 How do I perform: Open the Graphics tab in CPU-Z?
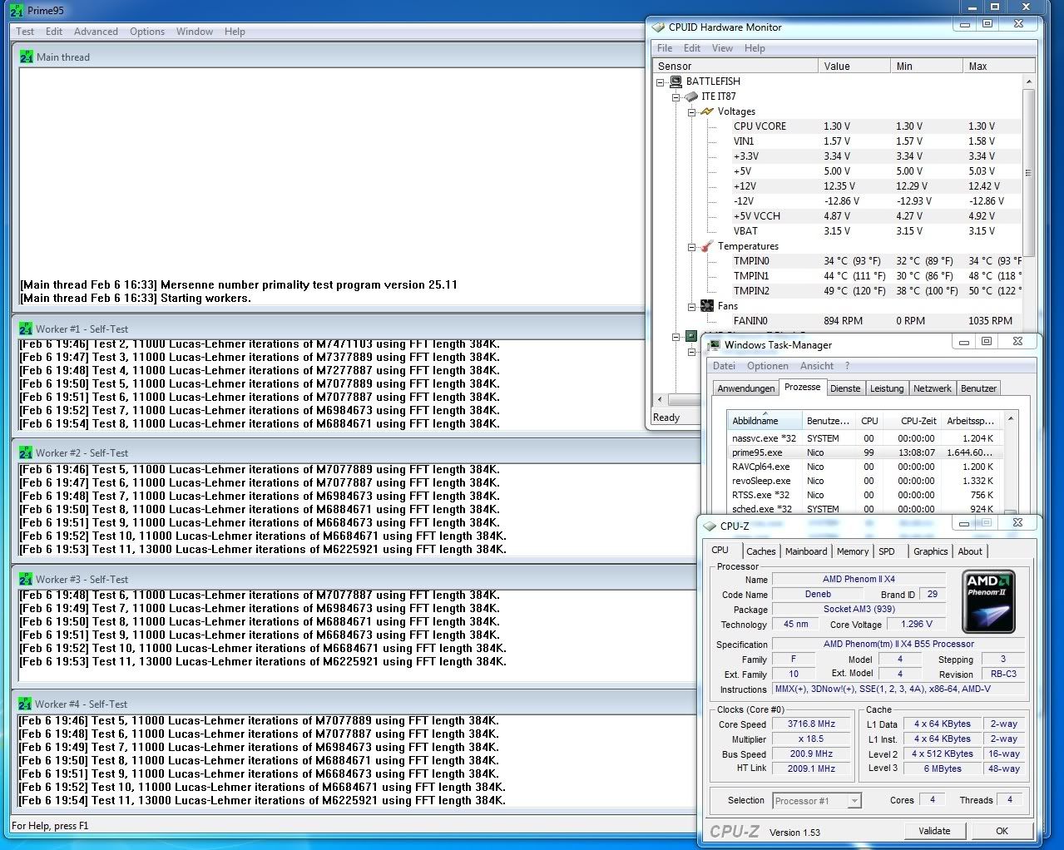[930, 551]
